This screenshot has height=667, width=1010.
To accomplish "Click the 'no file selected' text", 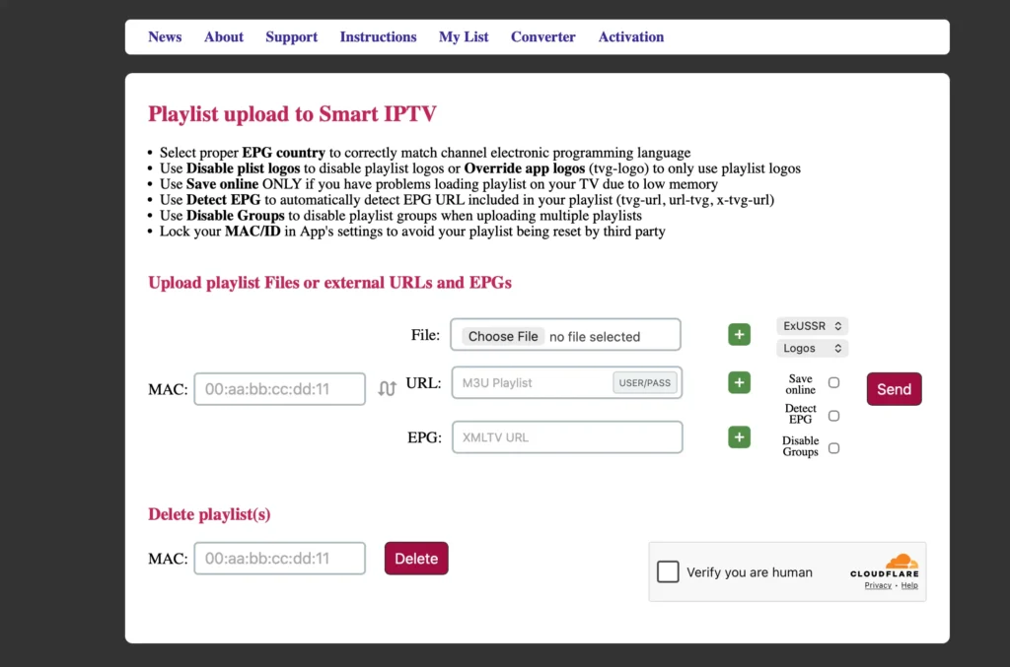I will point(595,336).
